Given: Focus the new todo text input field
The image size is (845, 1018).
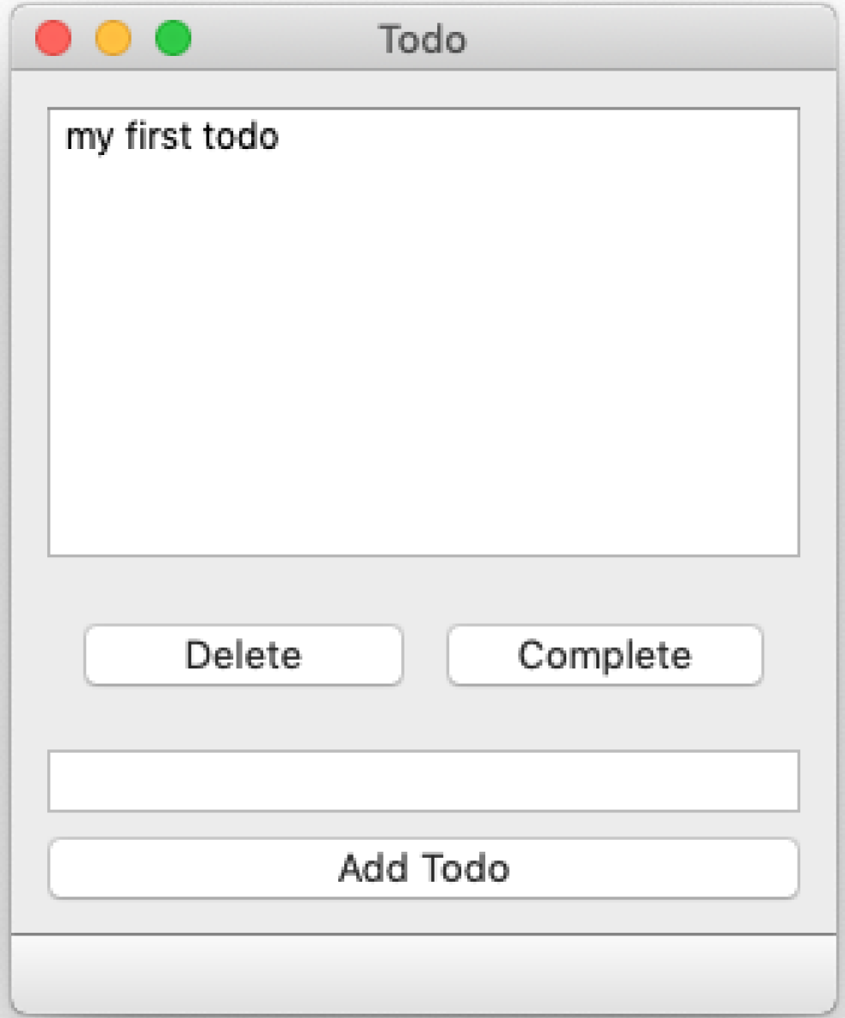Looking at the screenshot, I should coord(423,781).
